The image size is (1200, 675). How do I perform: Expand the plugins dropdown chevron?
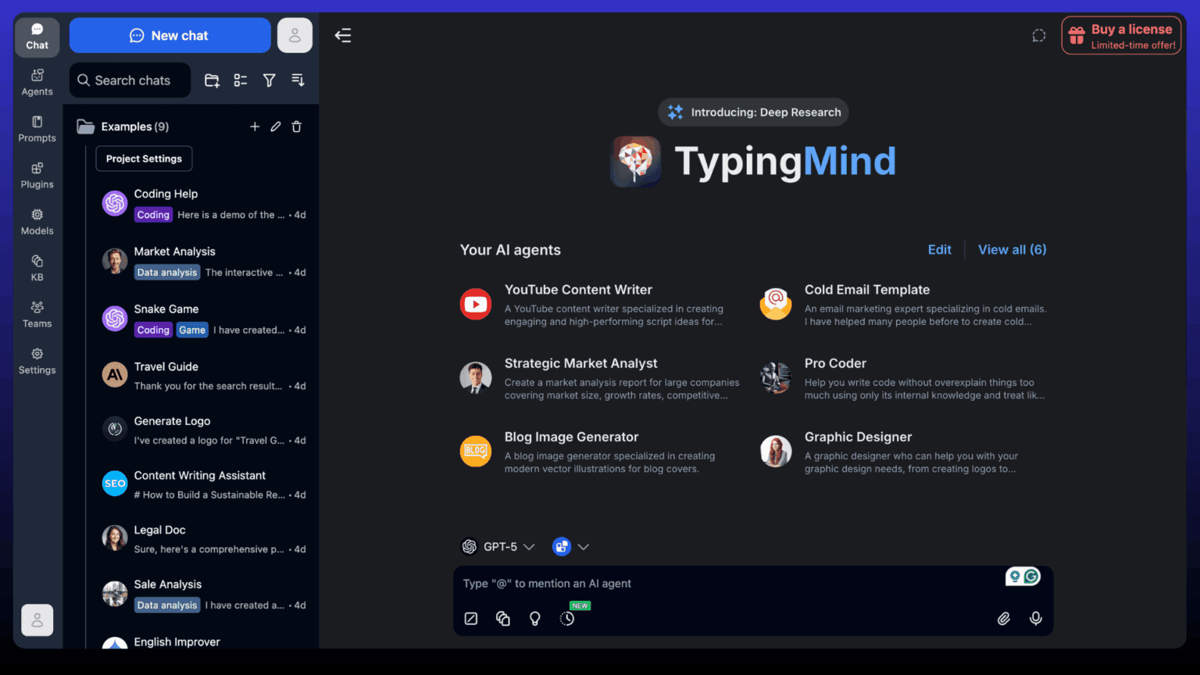tap(583, 547)
